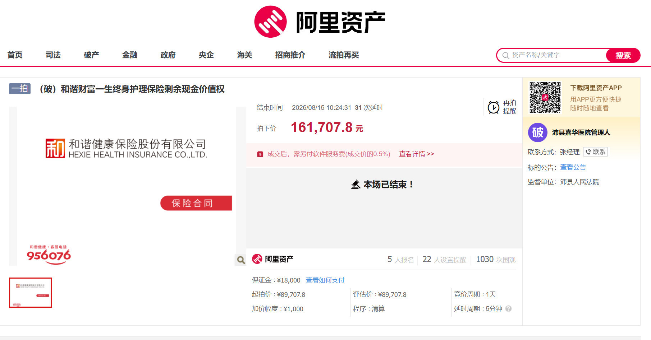Open 查看如何支付 deposit link
This screenshot has height=340, width=651.
pos(325,280)
